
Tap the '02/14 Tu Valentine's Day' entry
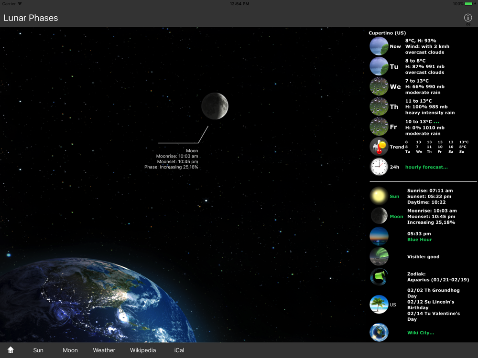[434, 316]
